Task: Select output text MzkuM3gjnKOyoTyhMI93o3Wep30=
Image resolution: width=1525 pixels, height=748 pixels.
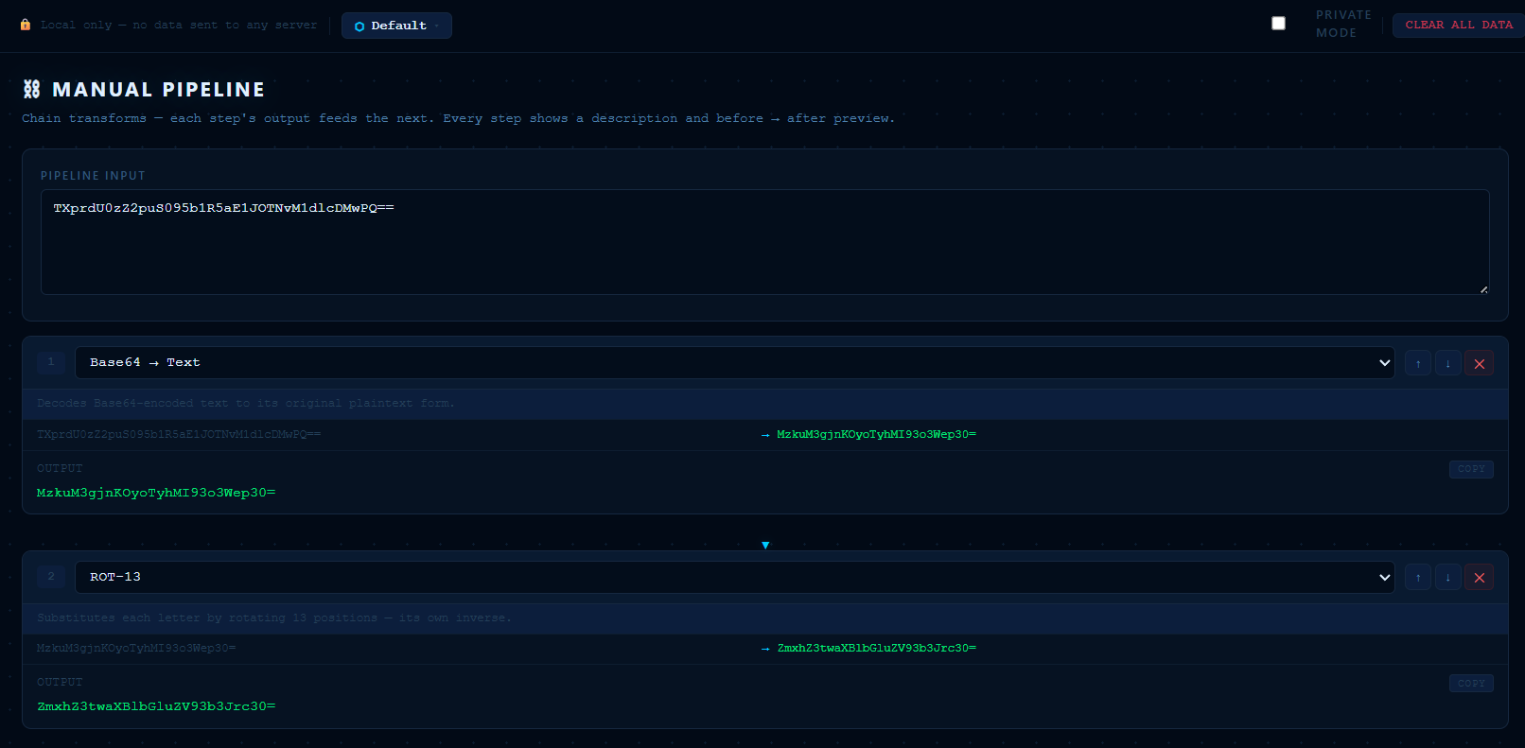Action: pos(156,493)
